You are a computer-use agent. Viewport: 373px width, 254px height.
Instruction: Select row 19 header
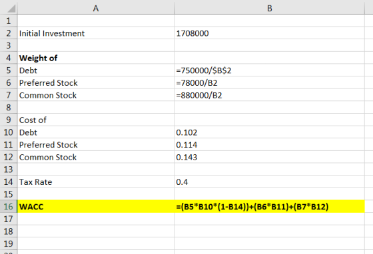[9, 244]
